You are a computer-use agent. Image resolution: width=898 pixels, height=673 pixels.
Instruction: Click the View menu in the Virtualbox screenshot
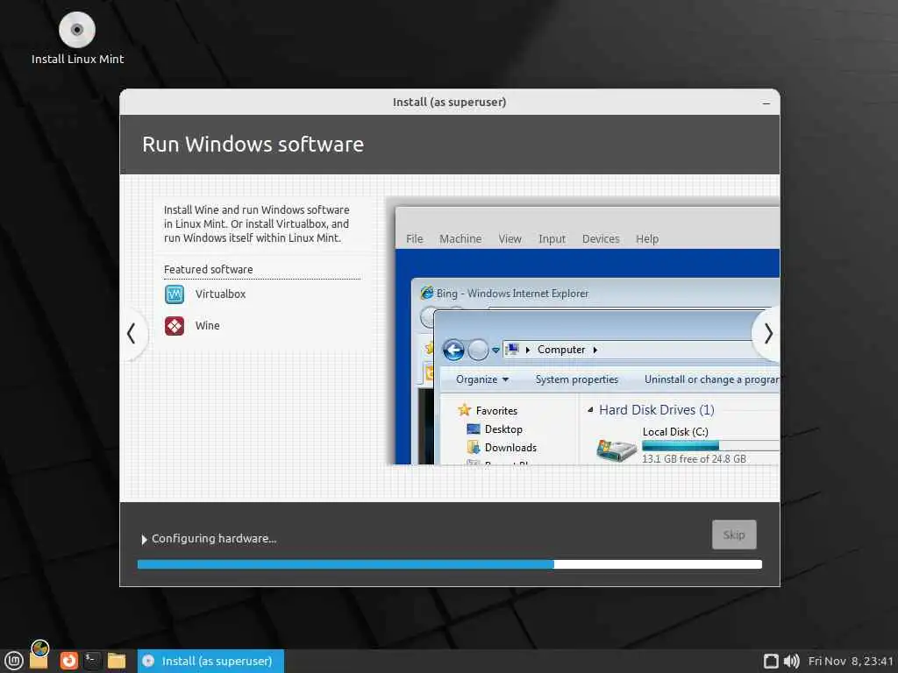point(510,238)
